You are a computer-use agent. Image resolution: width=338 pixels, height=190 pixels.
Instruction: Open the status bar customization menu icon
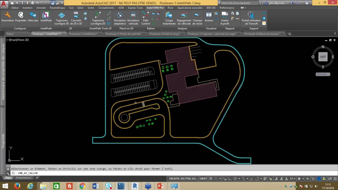click(x=335, y=179)
